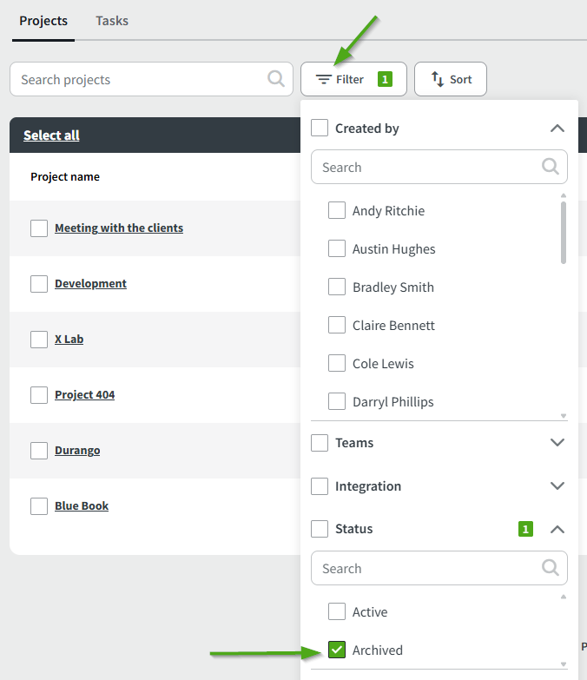Click the search icon in Created by search
The image size is (587, 680).
551,167
